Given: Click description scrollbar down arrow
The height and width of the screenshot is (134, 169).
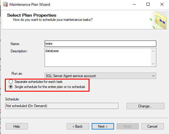Looking at the screenshot, I should tap(153, 64).
